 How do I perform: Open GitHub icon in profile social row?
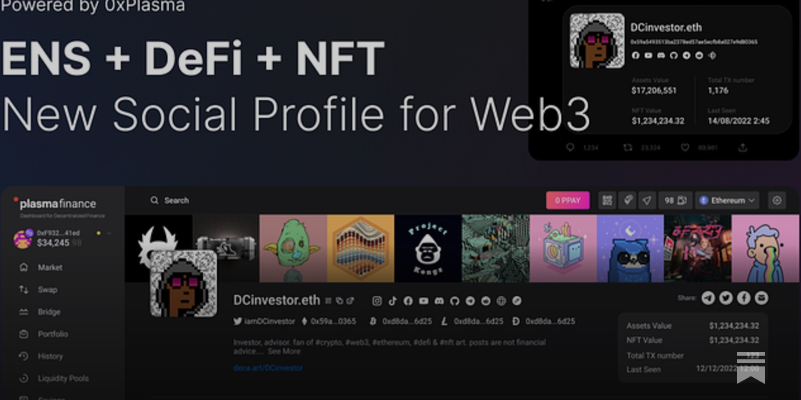tap(455, 300)
